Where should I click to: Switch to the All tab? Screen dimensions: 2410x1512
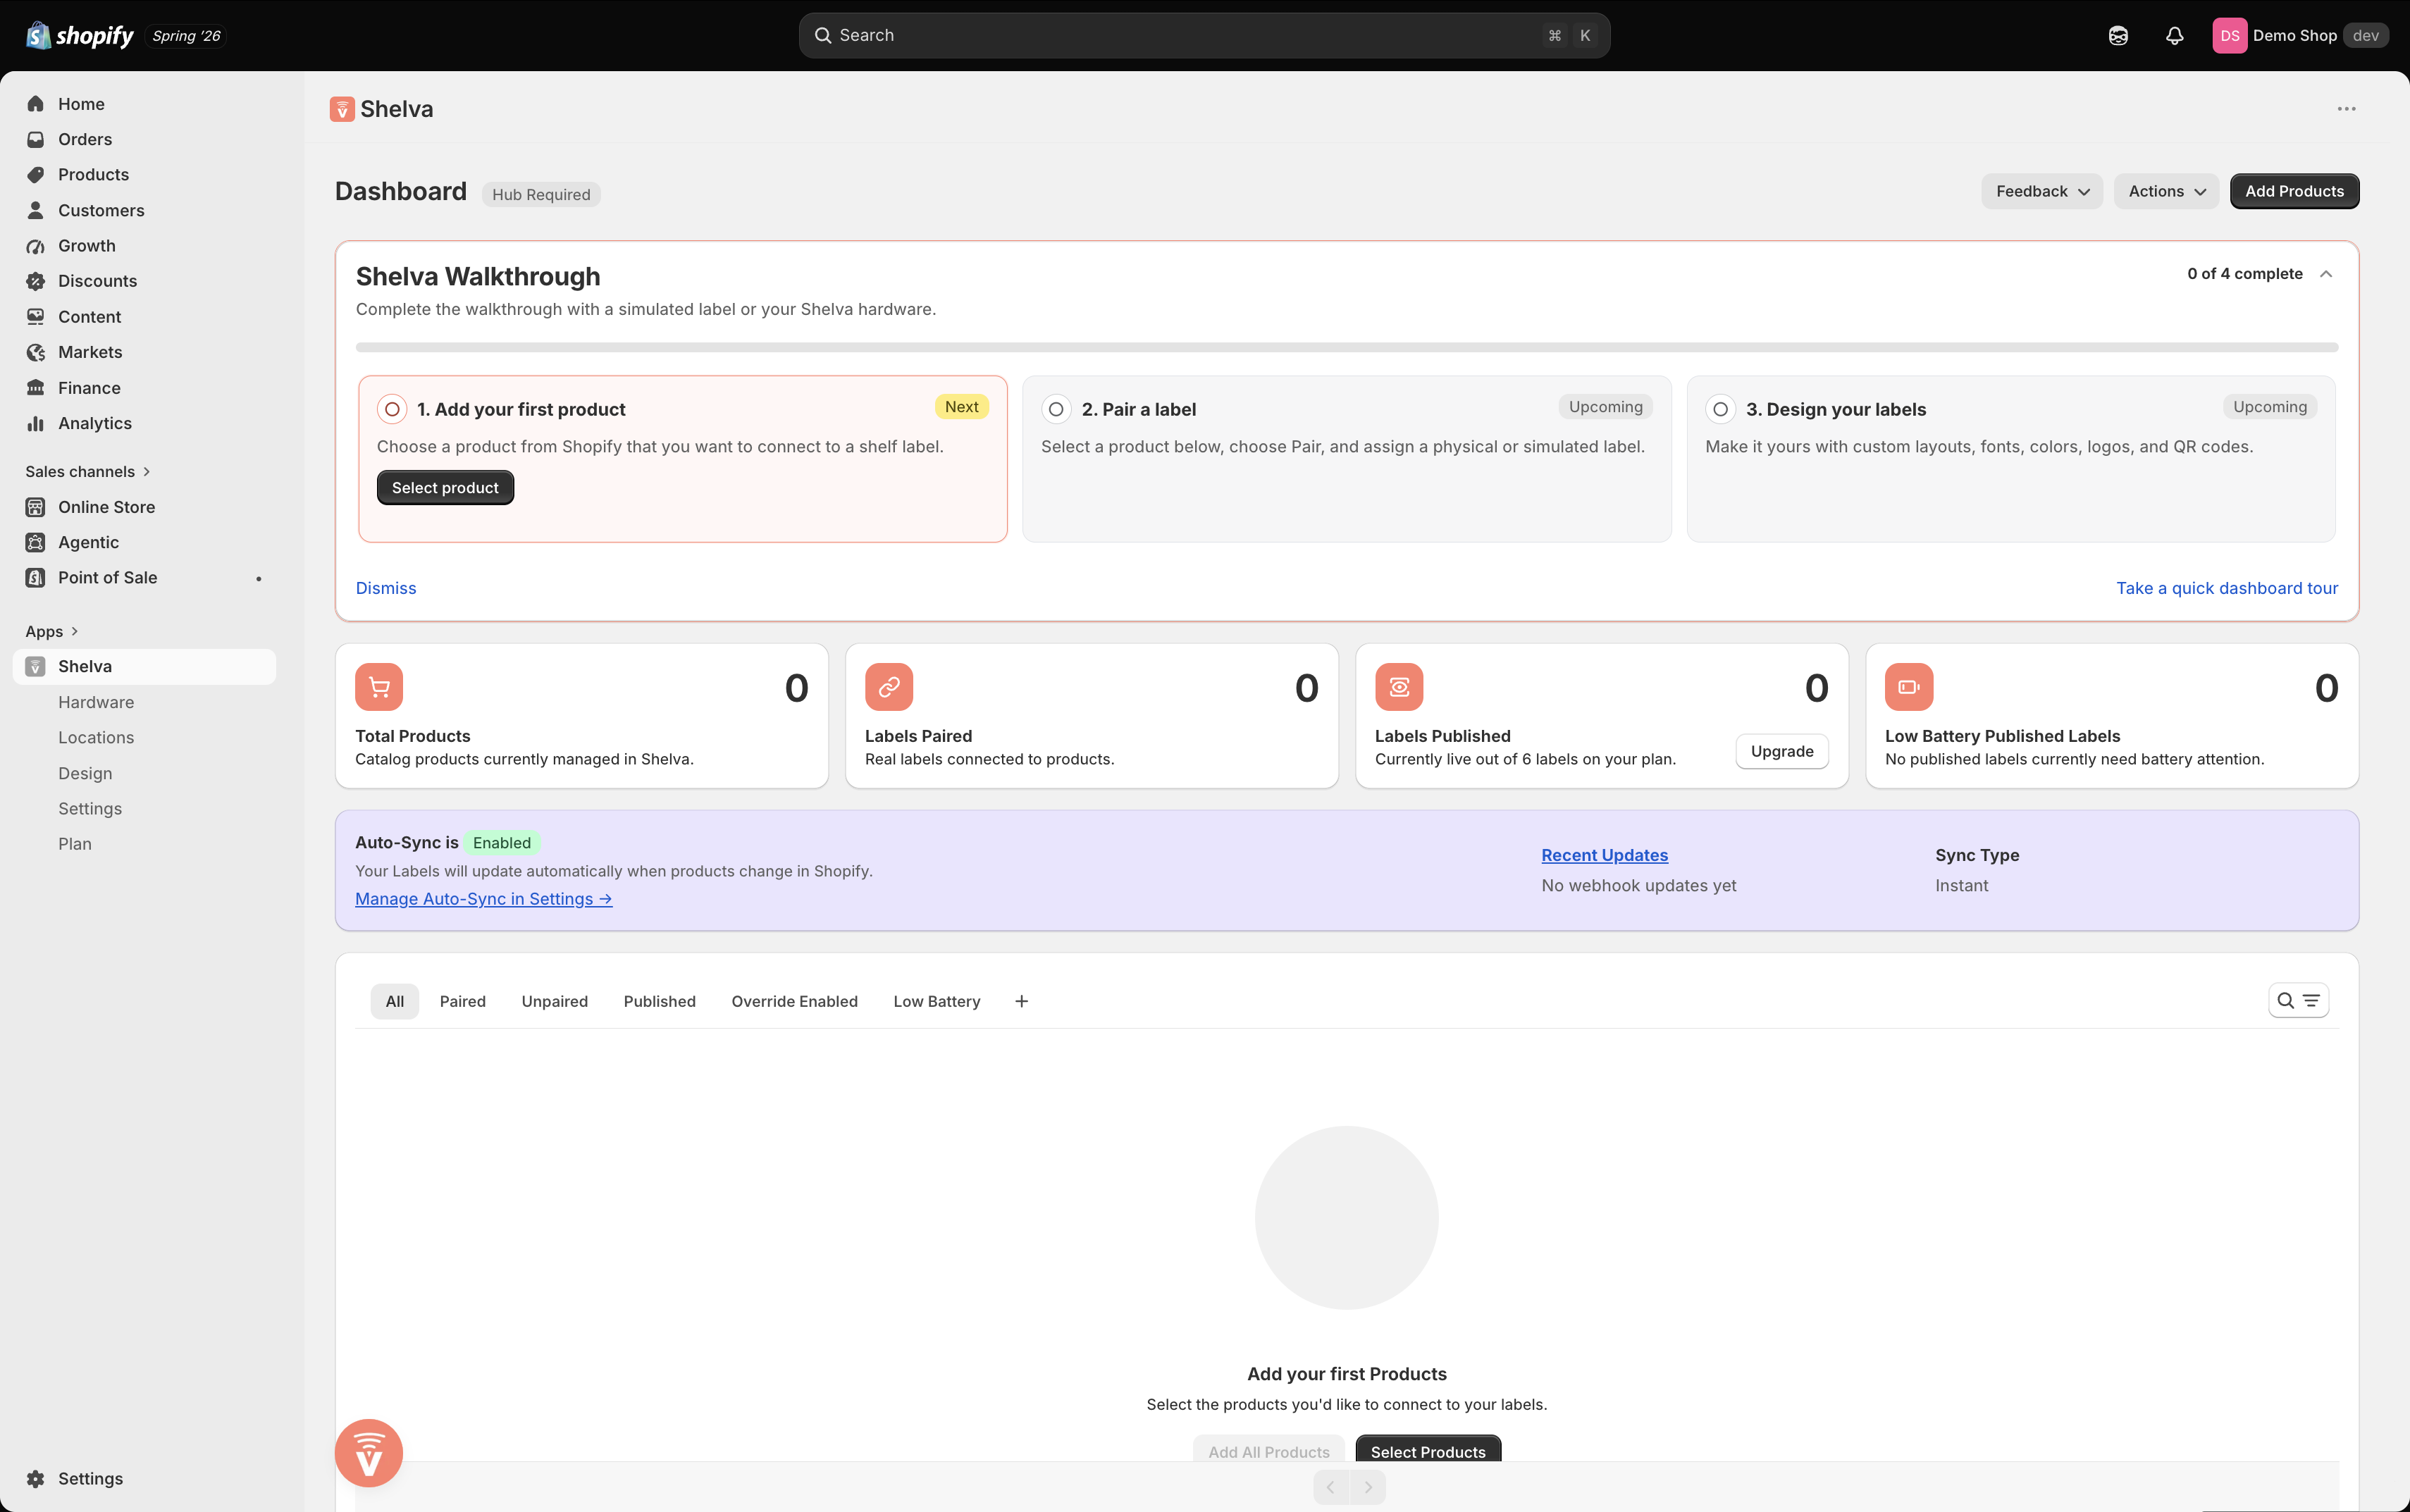click(395, 1001)
